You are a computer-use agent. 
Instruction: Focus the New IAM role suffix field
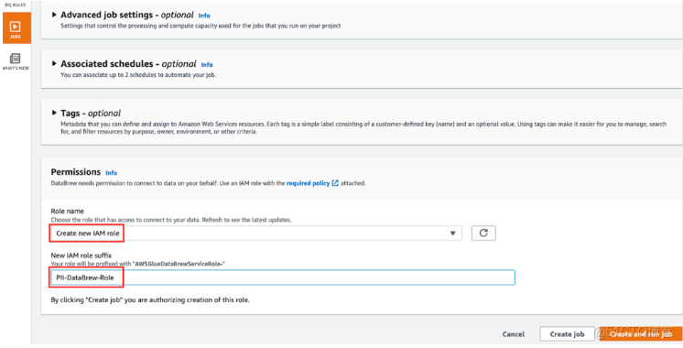coord(283,277)
